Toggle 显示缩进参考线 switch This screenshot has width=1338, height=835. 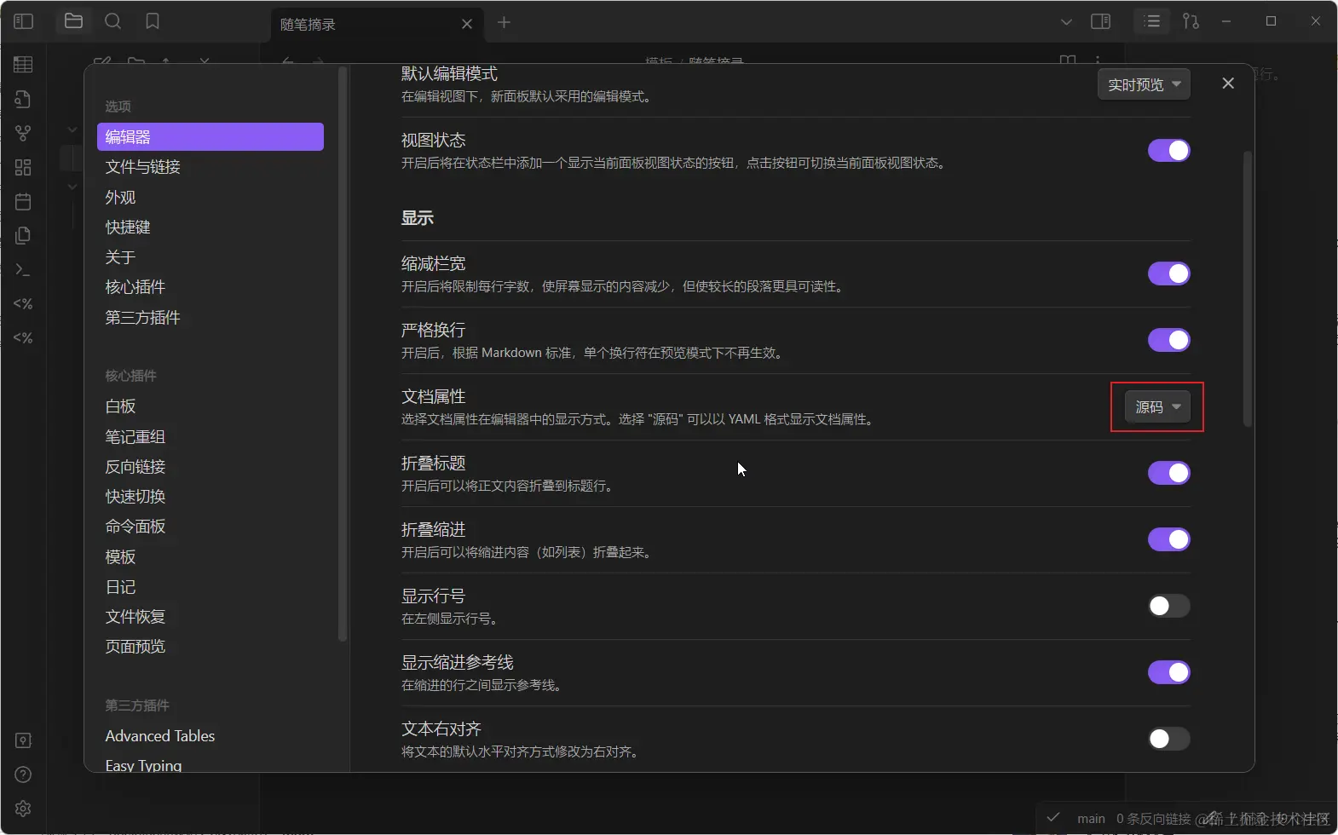click(1168, 672)
